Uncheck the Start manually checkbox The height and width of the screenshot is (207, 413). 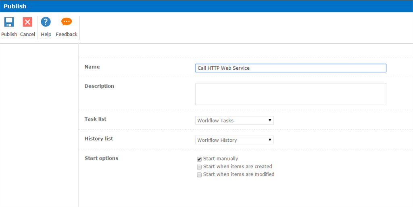pos(199,159)
